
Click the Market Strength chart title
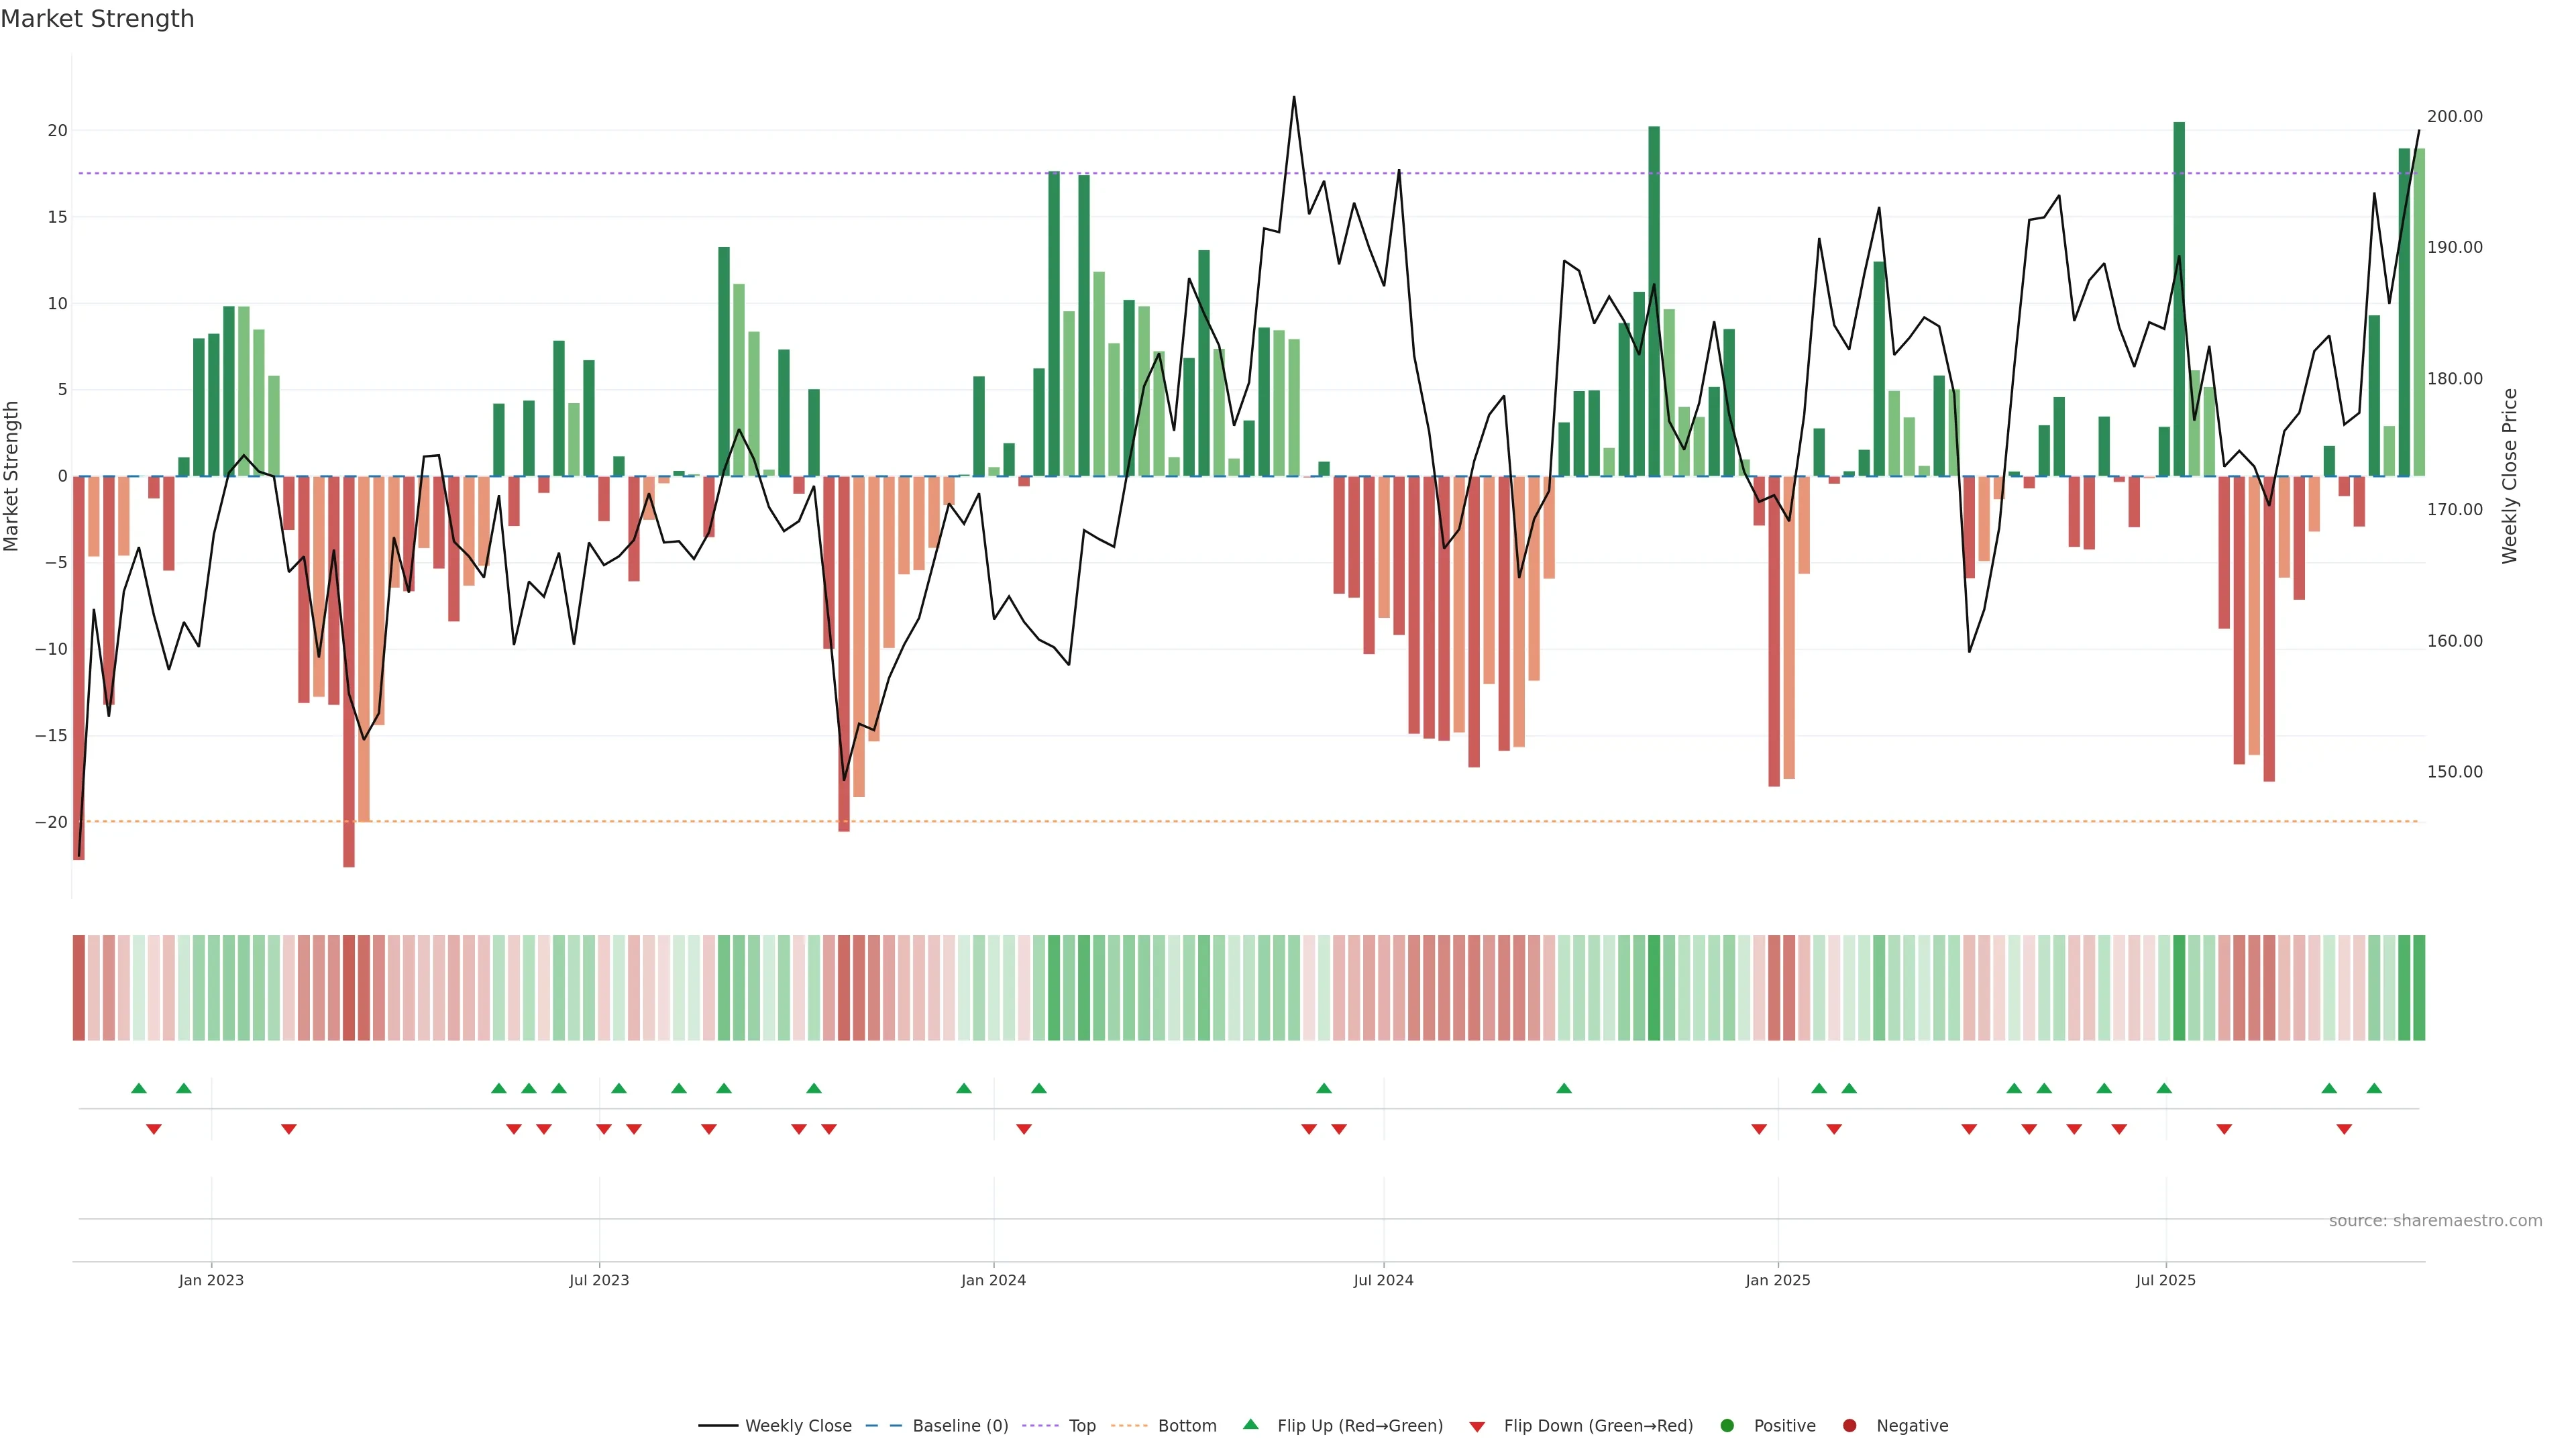point(97,19)
